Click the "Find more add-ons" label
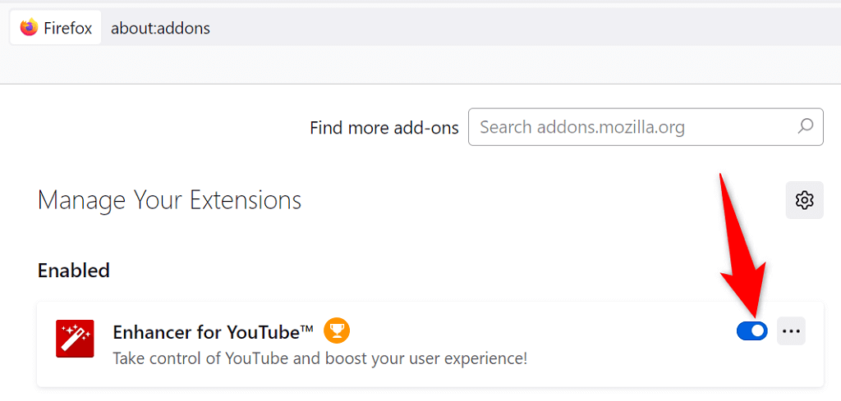Image resolution: width=841 pixels, height=401 pixels. click(384, 128)
